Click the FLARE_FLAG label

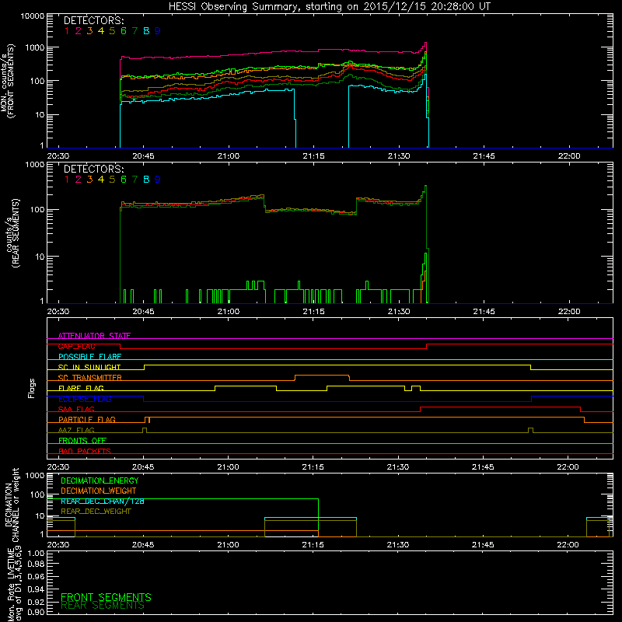(81, 388)
